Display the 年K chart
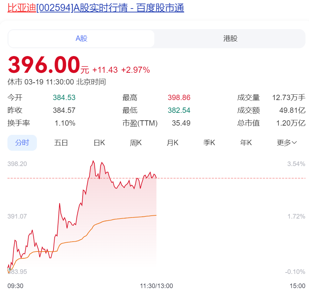Image resolution: width=309 pixels, height=292 pixels. click(246, 143)
